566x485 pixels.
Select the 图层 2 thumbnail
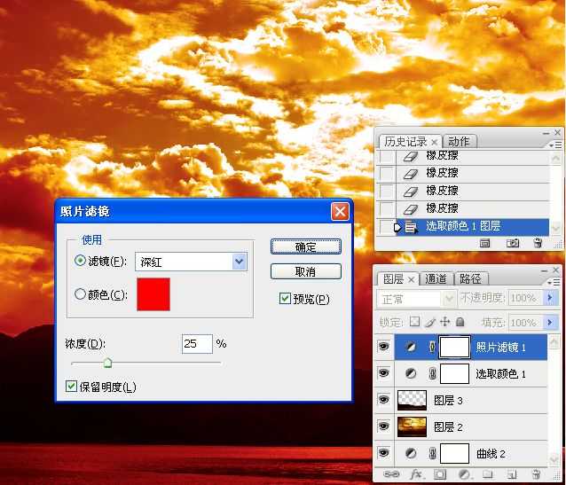412,426
